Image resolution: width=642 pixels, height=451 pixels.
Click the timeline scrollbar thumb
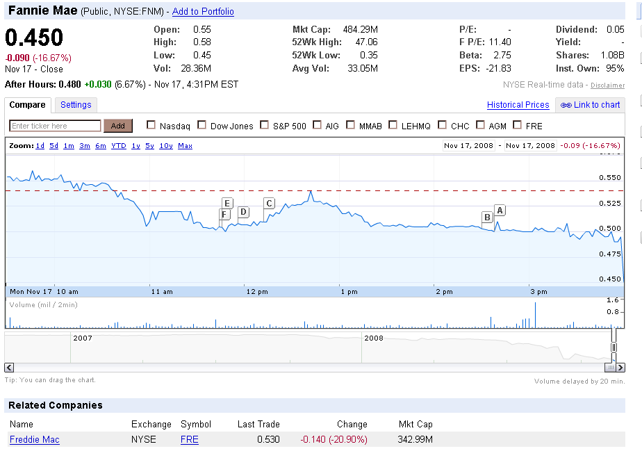pyautogui.click(x=610, y=368)
